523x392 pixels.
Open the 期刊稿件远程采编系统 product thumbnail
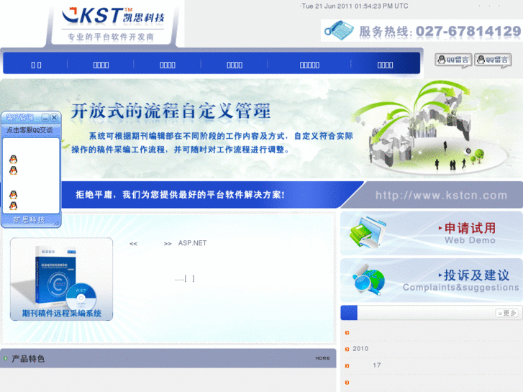(x=61, y=279)
